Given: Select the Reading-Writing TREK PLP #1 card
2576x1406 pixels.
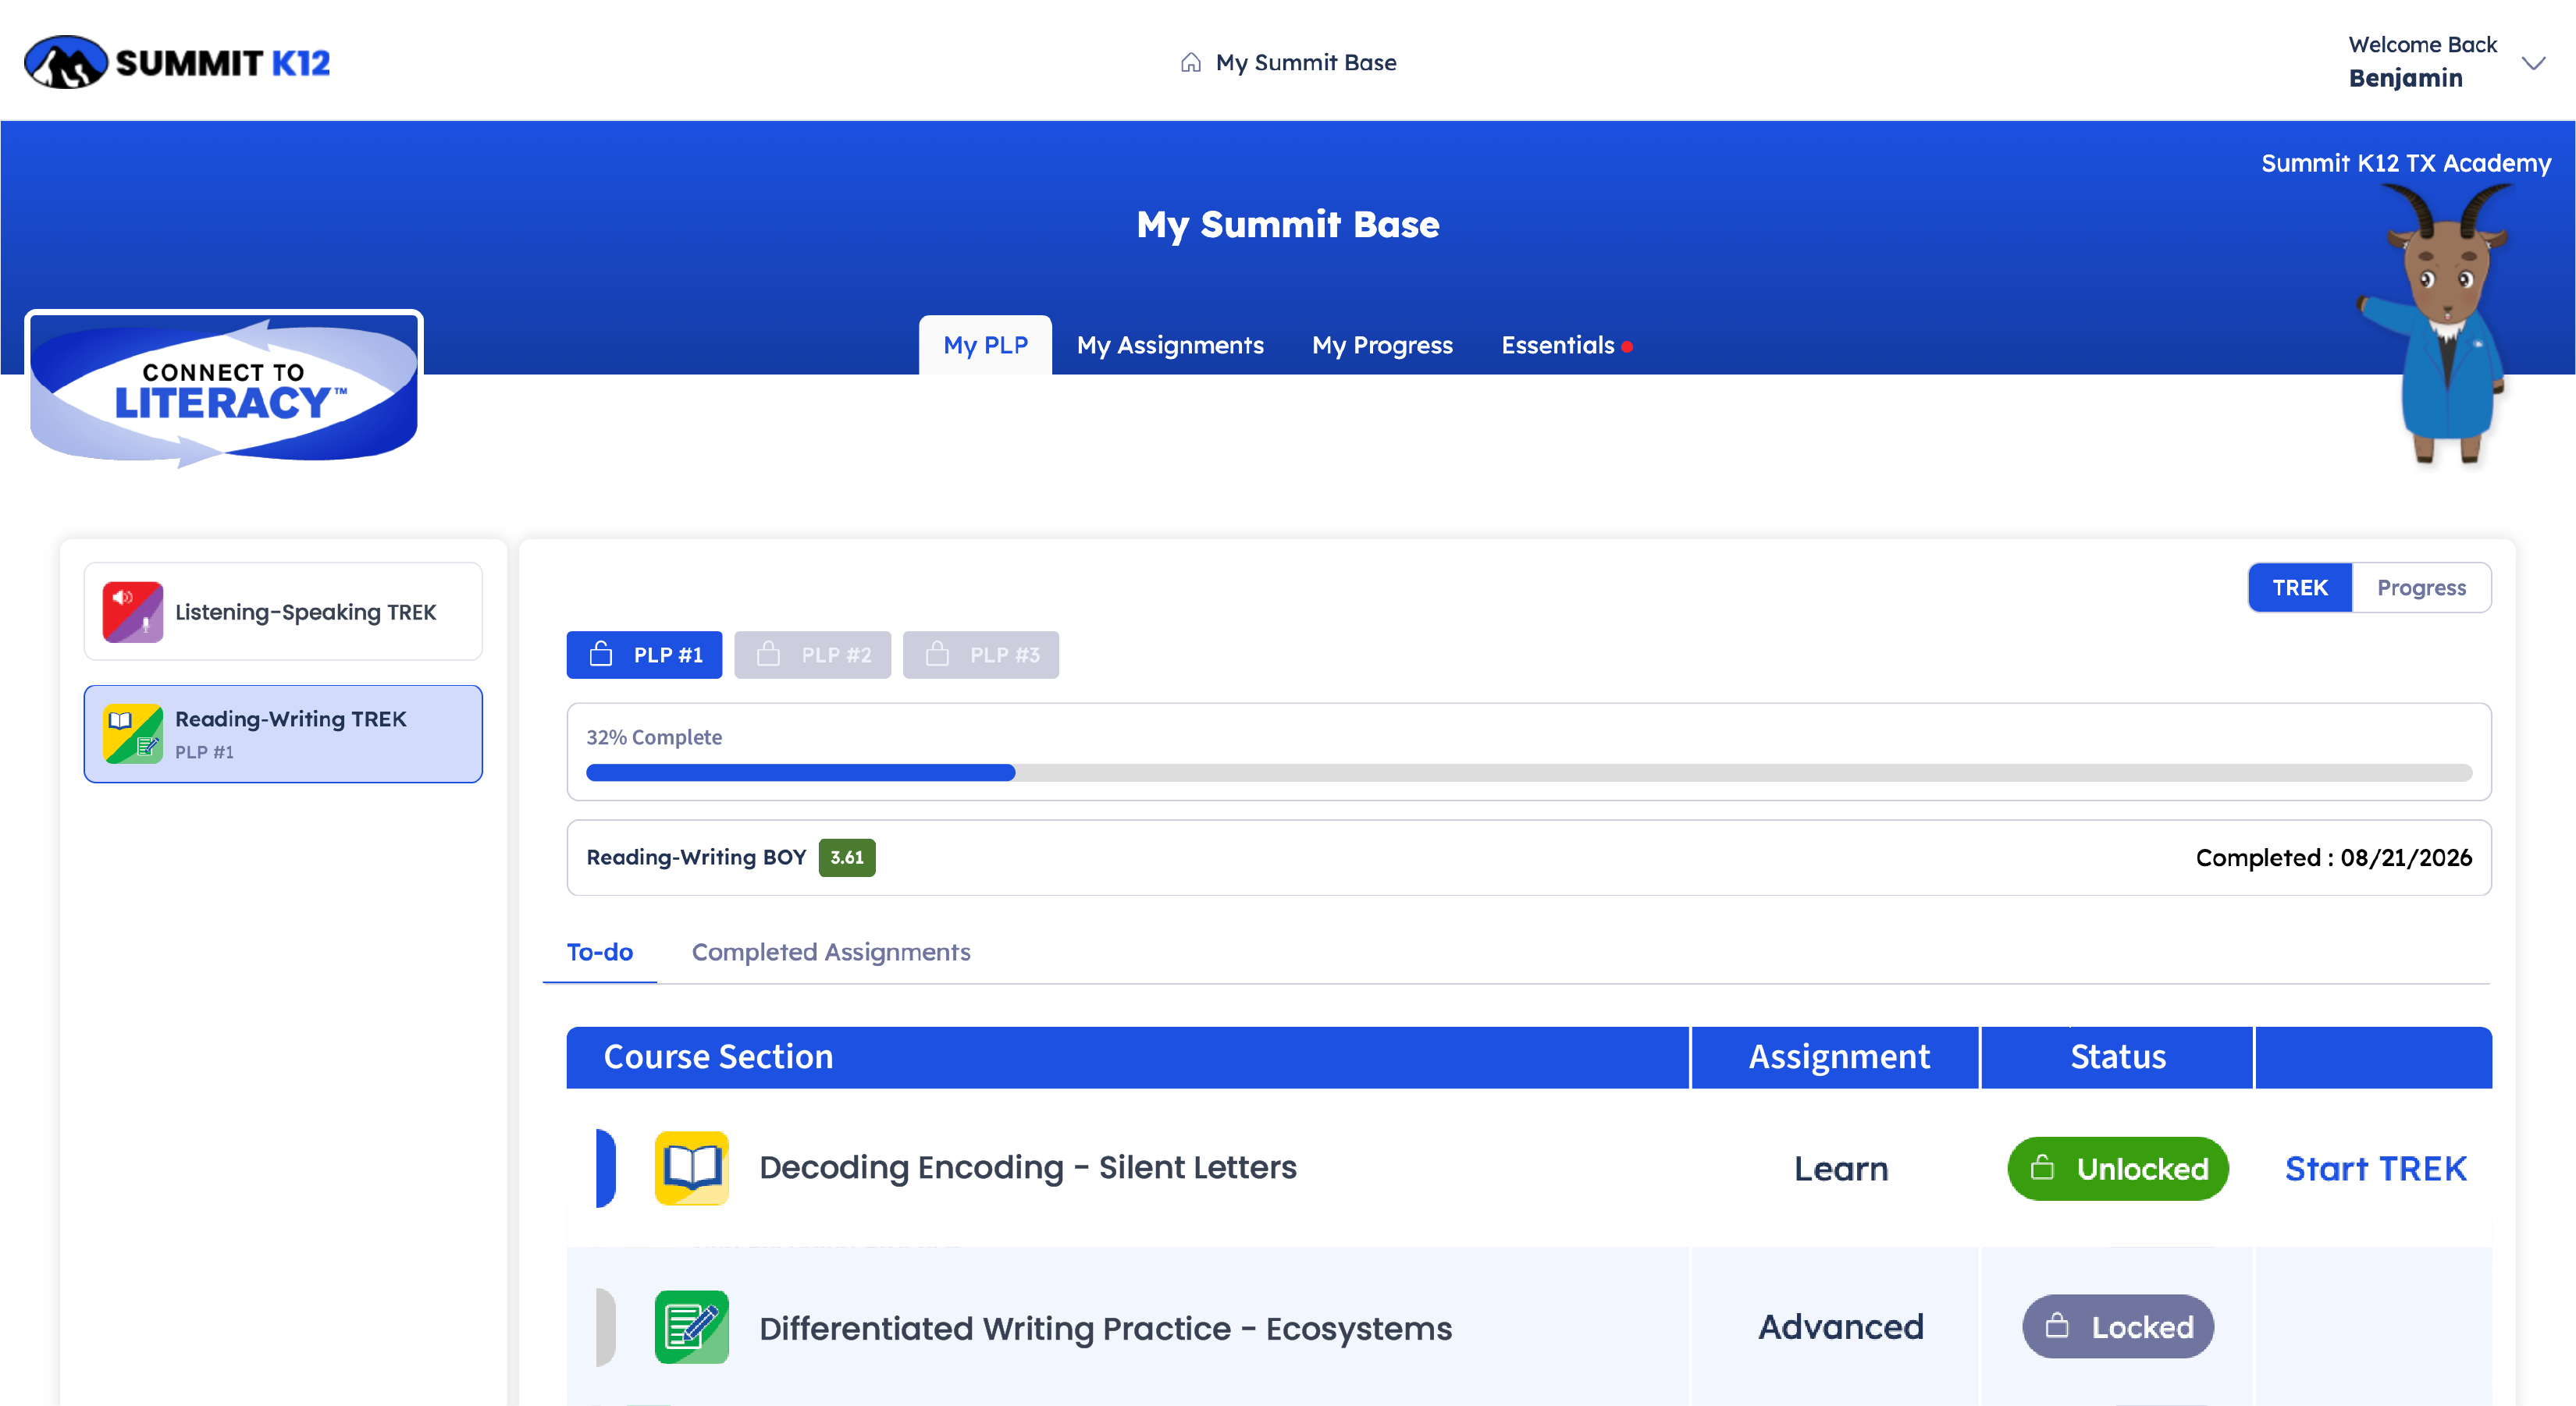Looking at the screenshot, I should click(283, 733).
